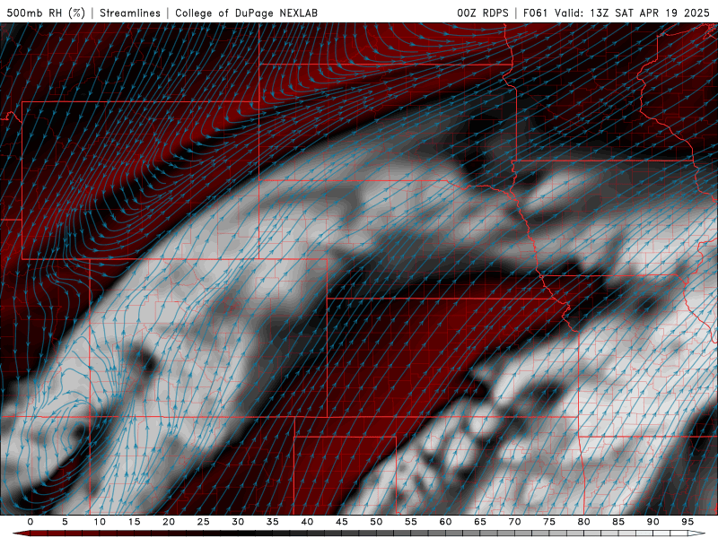Image resolution: width=718 pixels, height=538 pixels.
Task: Select the "10" color scale label
Action: 100,522
